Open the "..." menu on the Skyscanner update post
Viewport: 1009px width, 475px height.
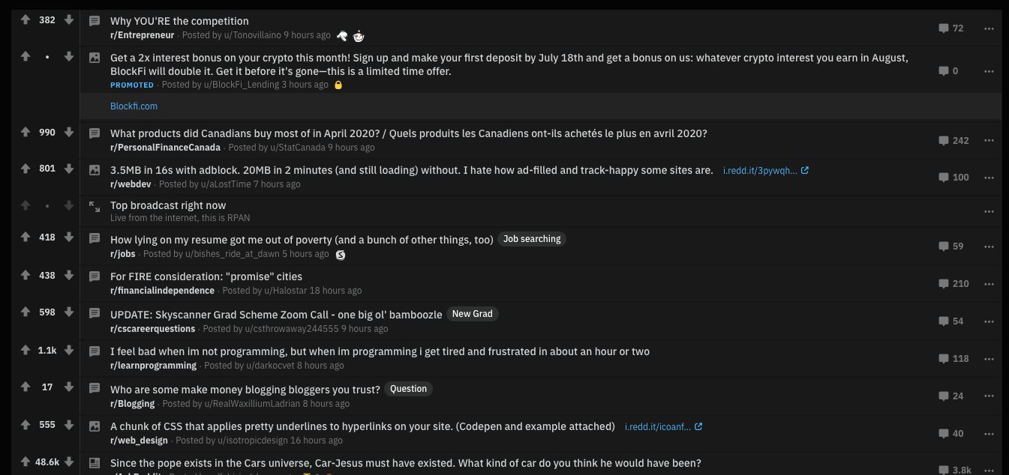tap(989, 321)
